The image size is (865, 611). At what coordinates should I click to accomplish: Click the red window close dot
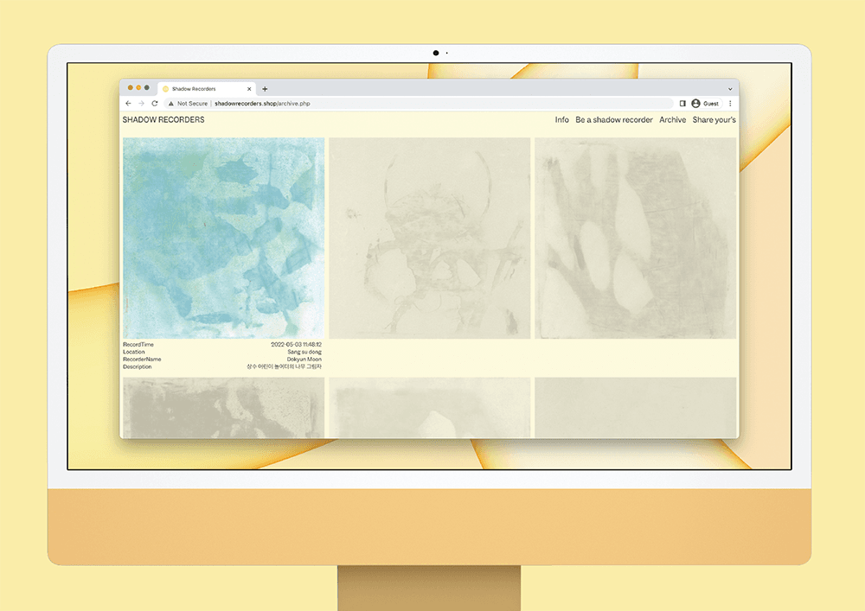point(131,87)
